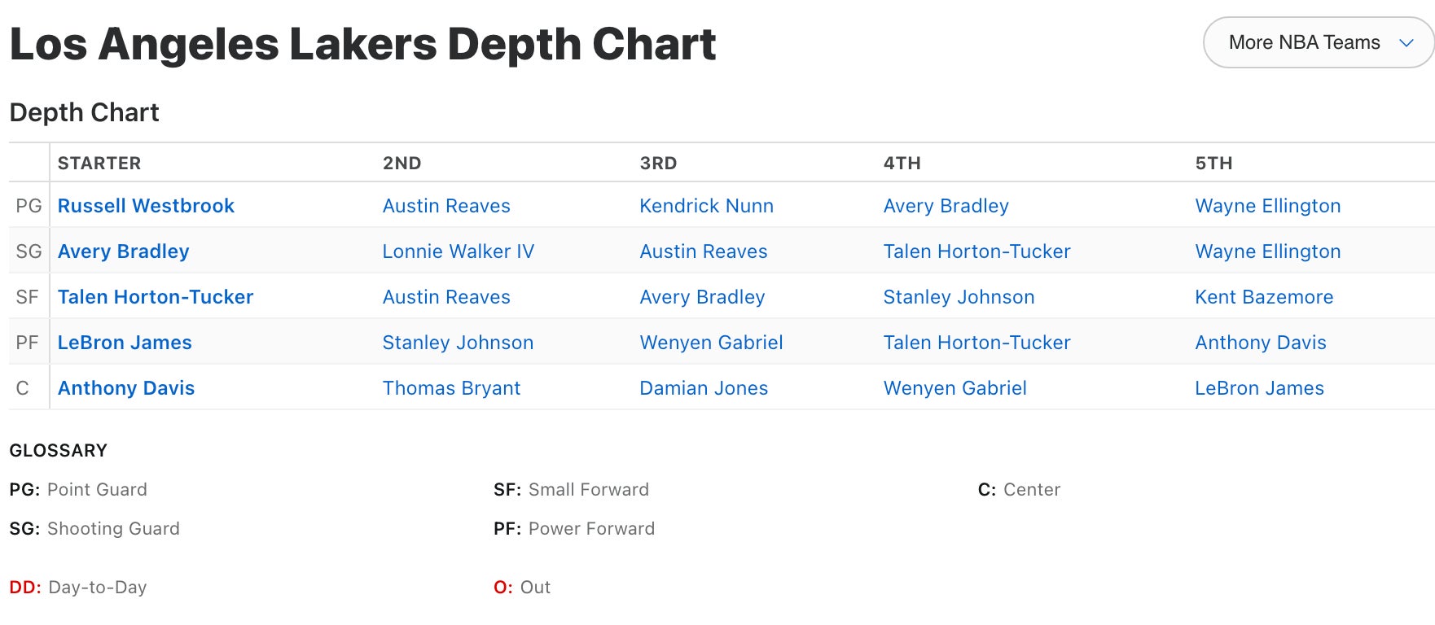The height and width of the screenshot is (625, 1435).
Task: Click starter Avery Bradley in SG row
Action: click(123, 251)
